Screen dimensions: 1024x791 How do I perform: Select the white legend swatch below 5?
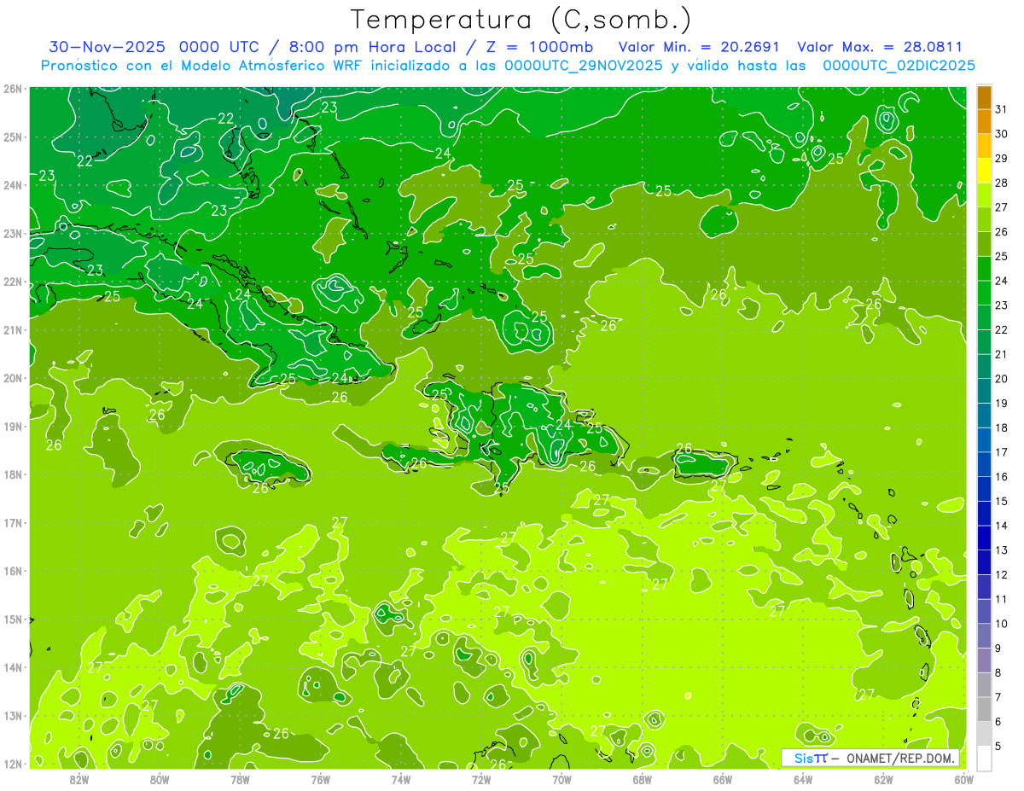coord(984,758)
